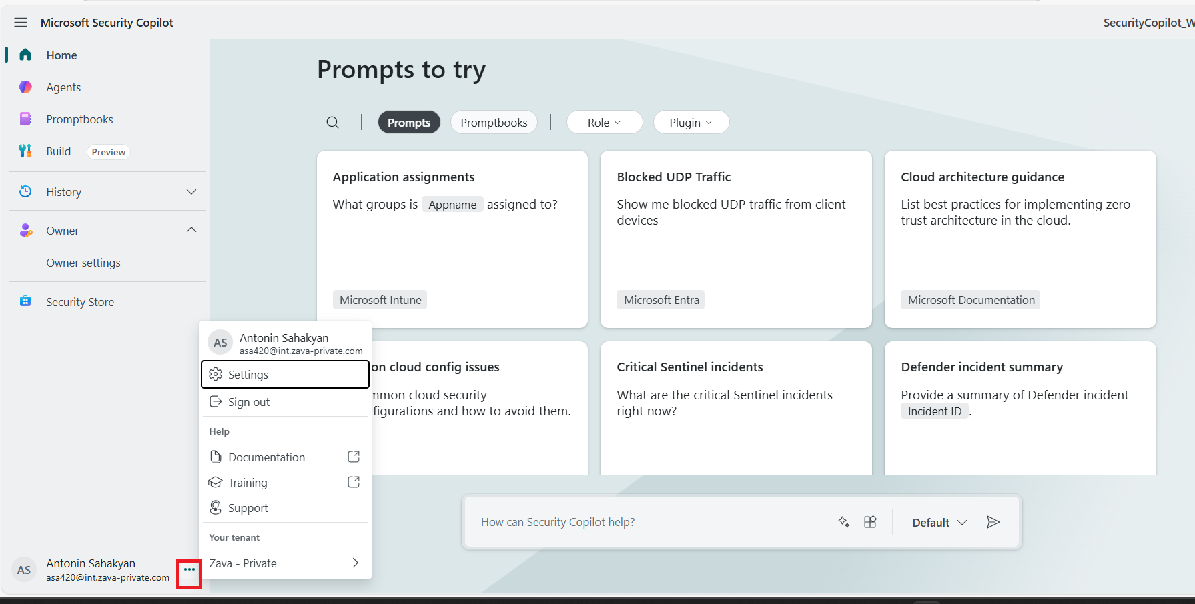Open the Training help link
Image resolution: width=1195 pixels, height=604 pixels.
(247, 482)
